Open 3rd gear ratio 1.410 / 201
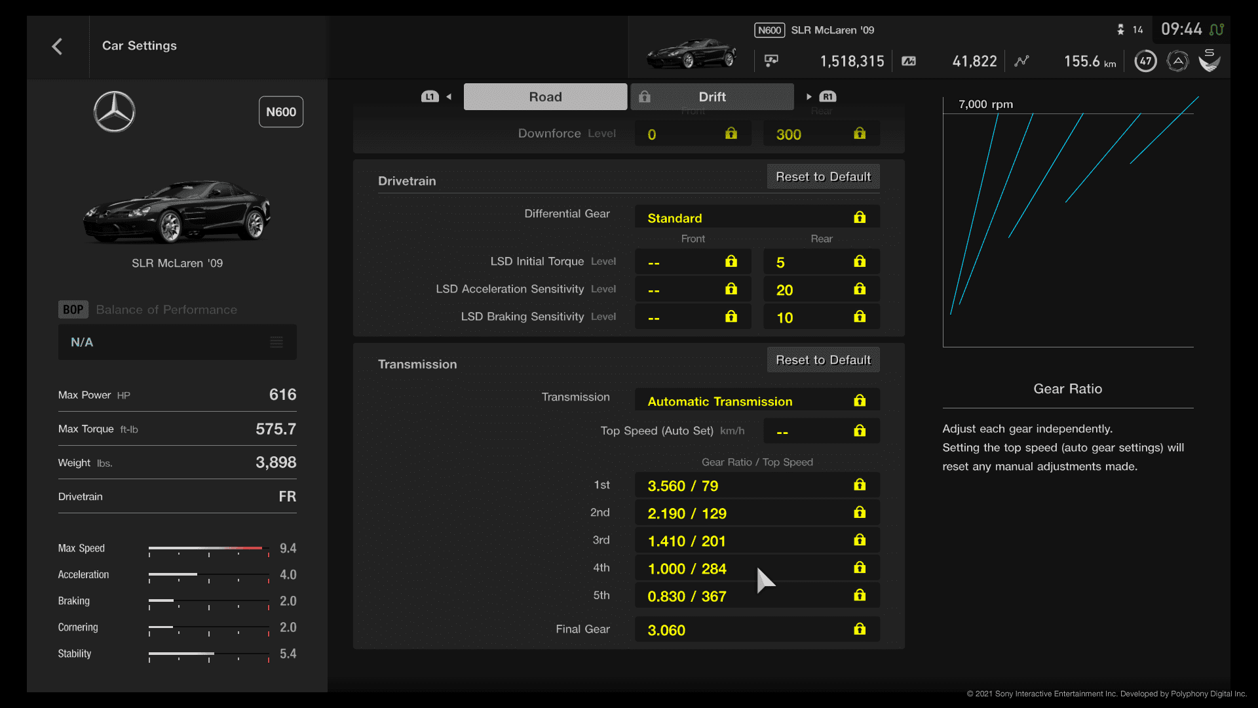The width and height of the screenshot is (1258, 708). coord(757,540)
